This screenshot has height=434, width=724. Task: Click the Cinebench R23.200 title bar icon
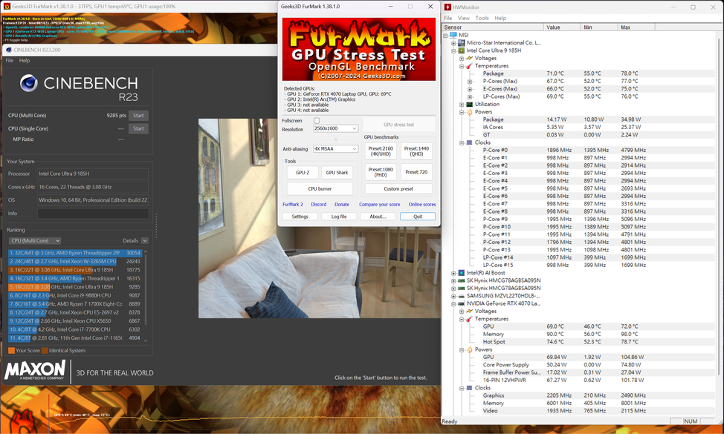click(9, 50)
